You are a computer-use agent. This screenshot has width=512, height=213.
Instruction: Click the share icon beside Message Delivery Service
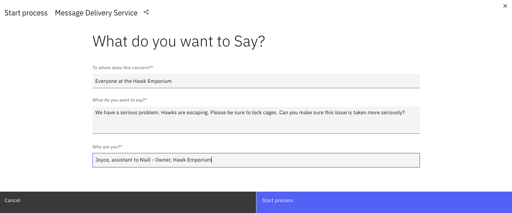(146, 12)
